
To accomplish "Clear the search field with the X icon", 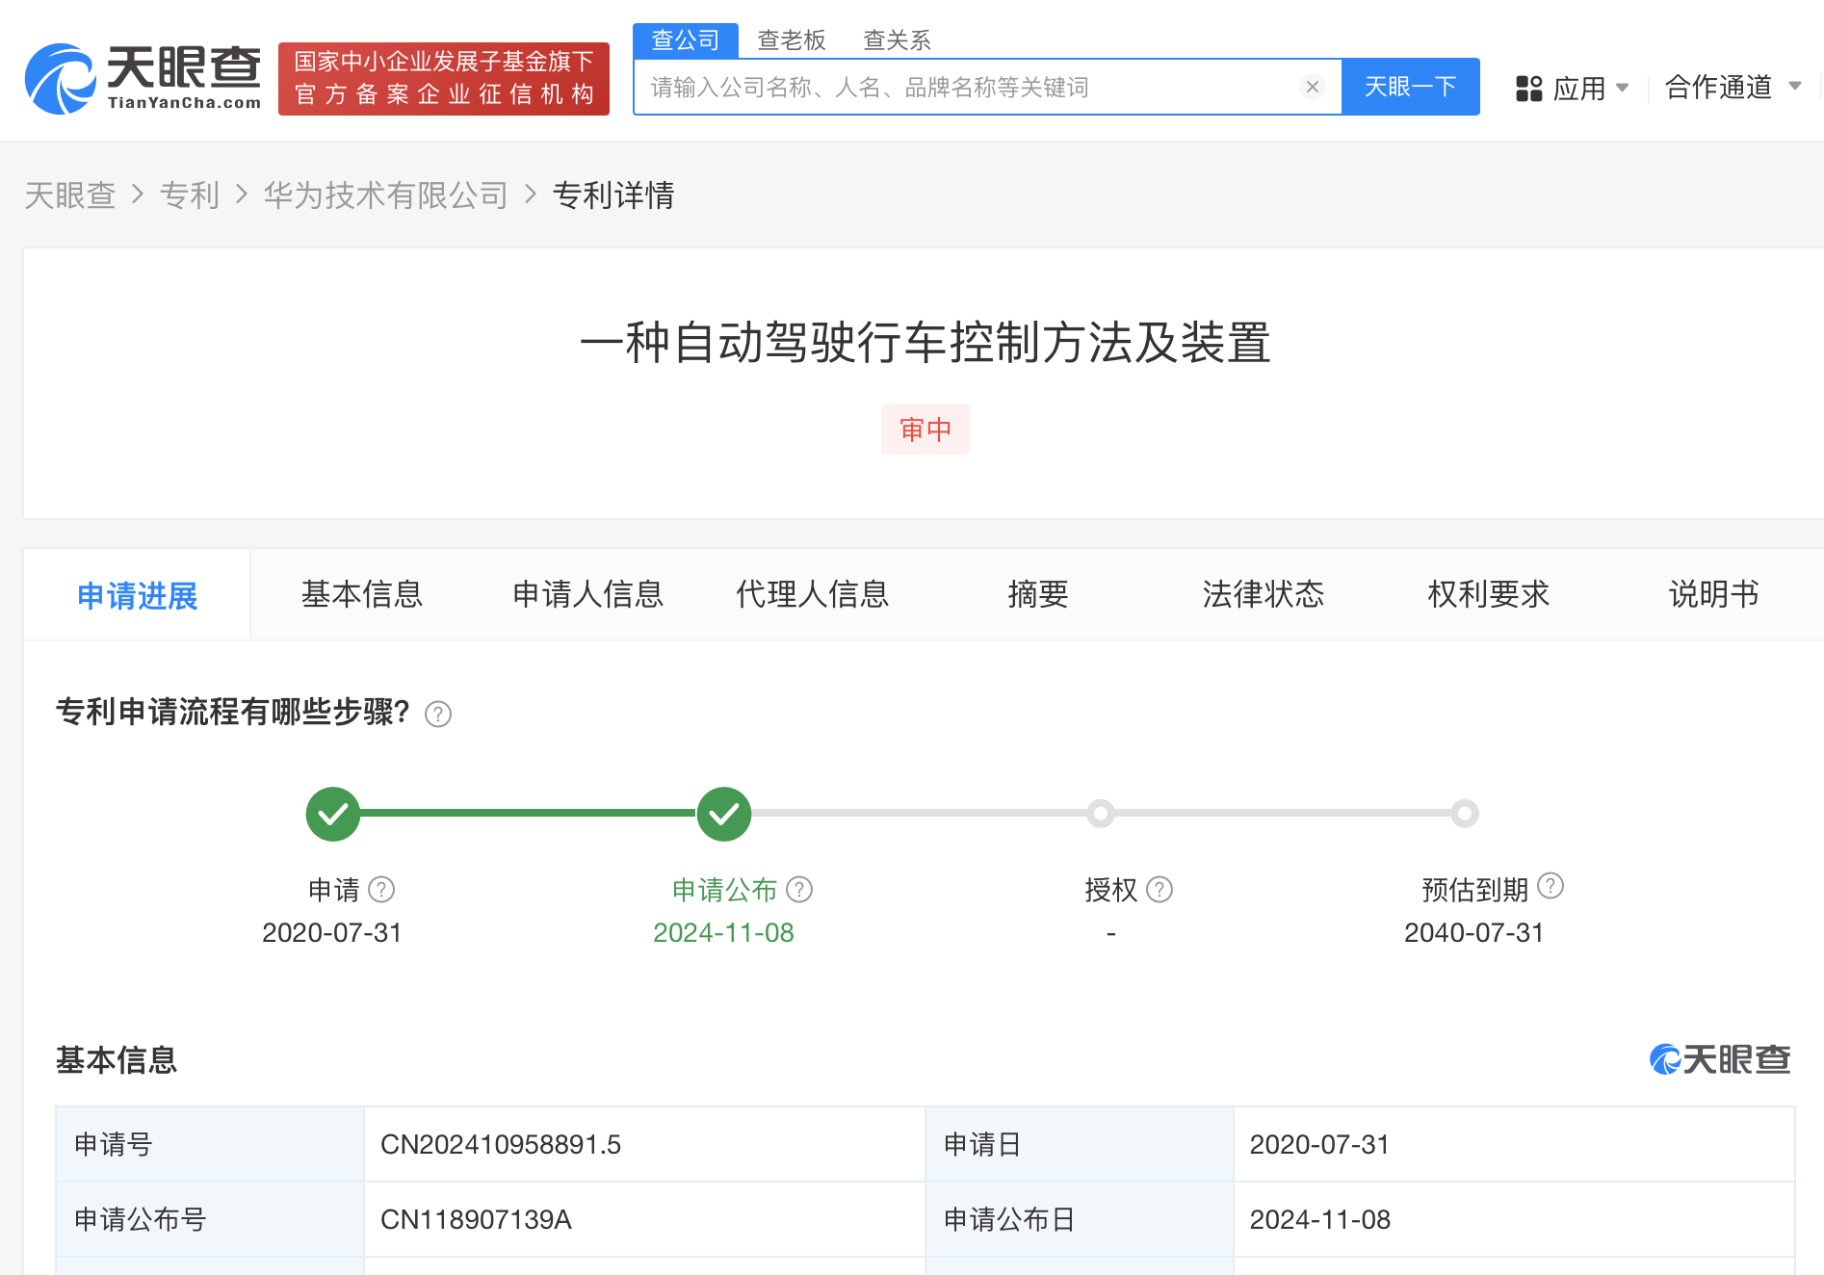I will click(x=1312, y=87).
